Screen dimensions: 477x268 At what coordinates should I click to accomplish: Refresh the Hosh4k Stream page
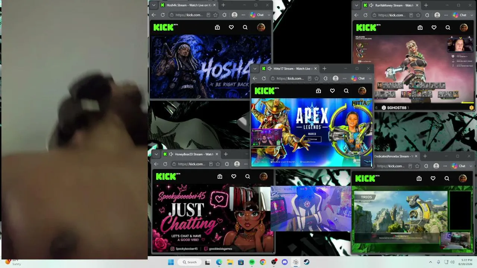(163, 15)
